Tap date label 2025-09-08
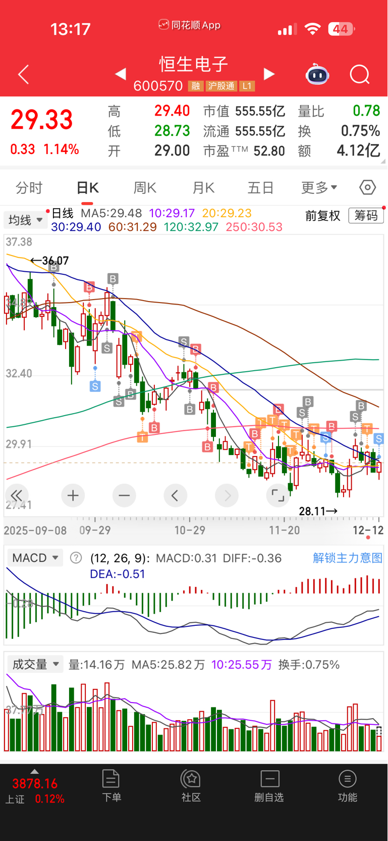Image resolution: width=388 pixels, height=841 pixels. tap(35, 530)
